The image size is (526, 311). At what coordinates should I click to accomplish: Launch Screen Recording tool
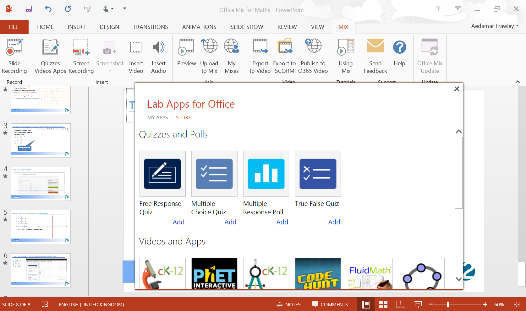click(81, 56)
